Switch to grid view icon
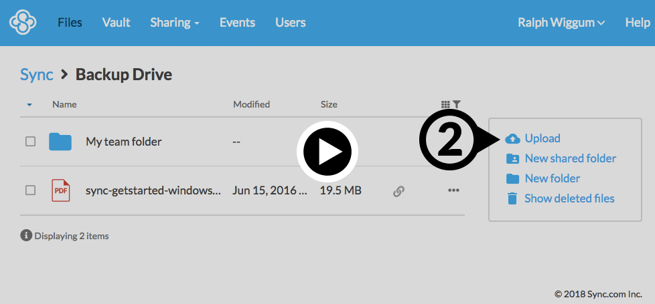This screenshot has width=655, height=304. (x=445, y=104)
